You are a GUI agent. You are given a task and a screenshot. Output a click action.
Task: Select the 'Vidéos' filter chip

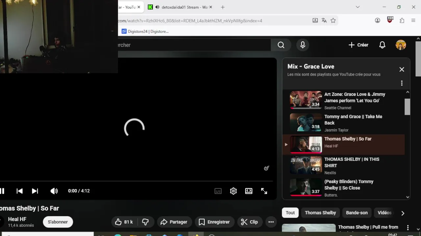coord(384,213)
